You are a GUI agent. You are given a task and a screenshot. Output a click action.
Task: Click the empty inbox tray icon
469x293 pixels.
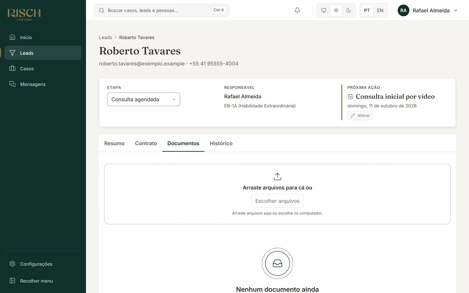[x=277, y=263]
